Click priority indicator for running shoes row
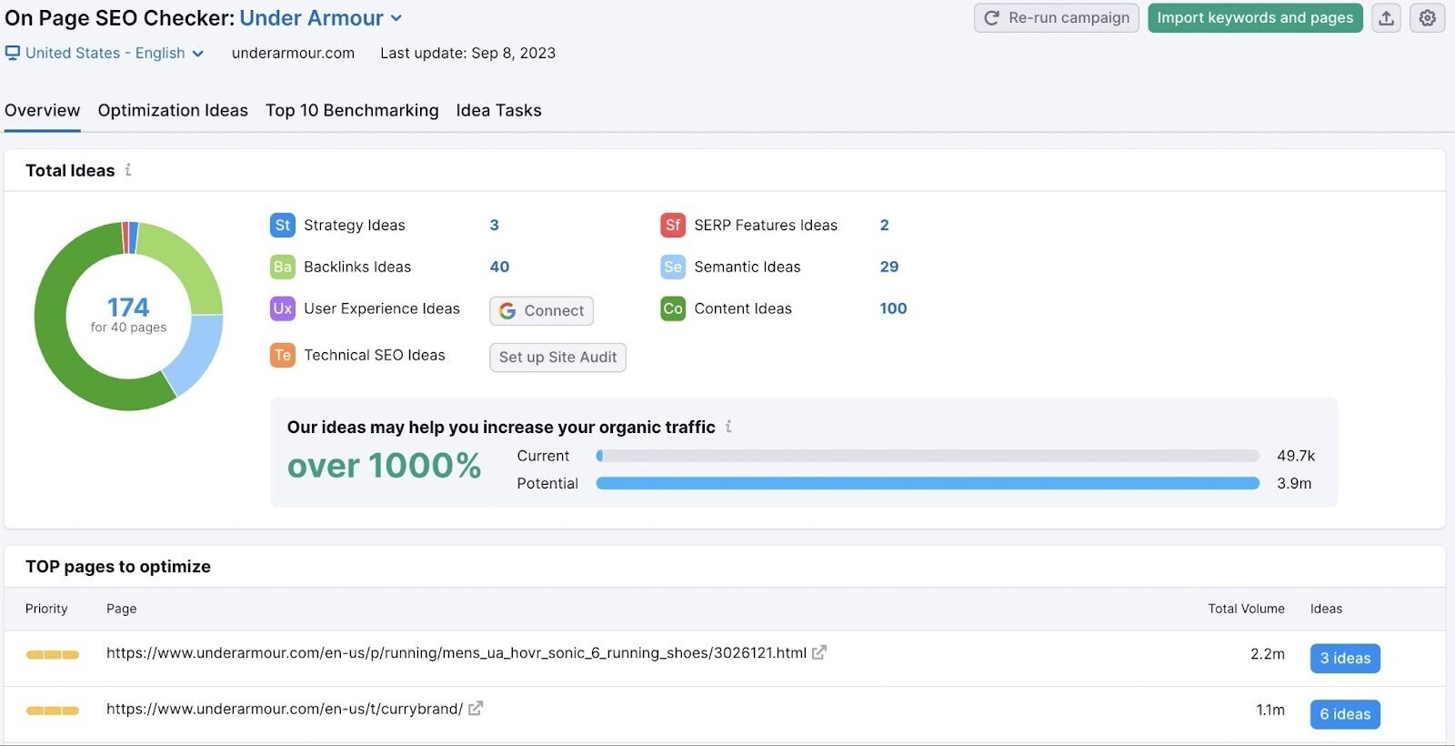 click(x=53, y=654)
